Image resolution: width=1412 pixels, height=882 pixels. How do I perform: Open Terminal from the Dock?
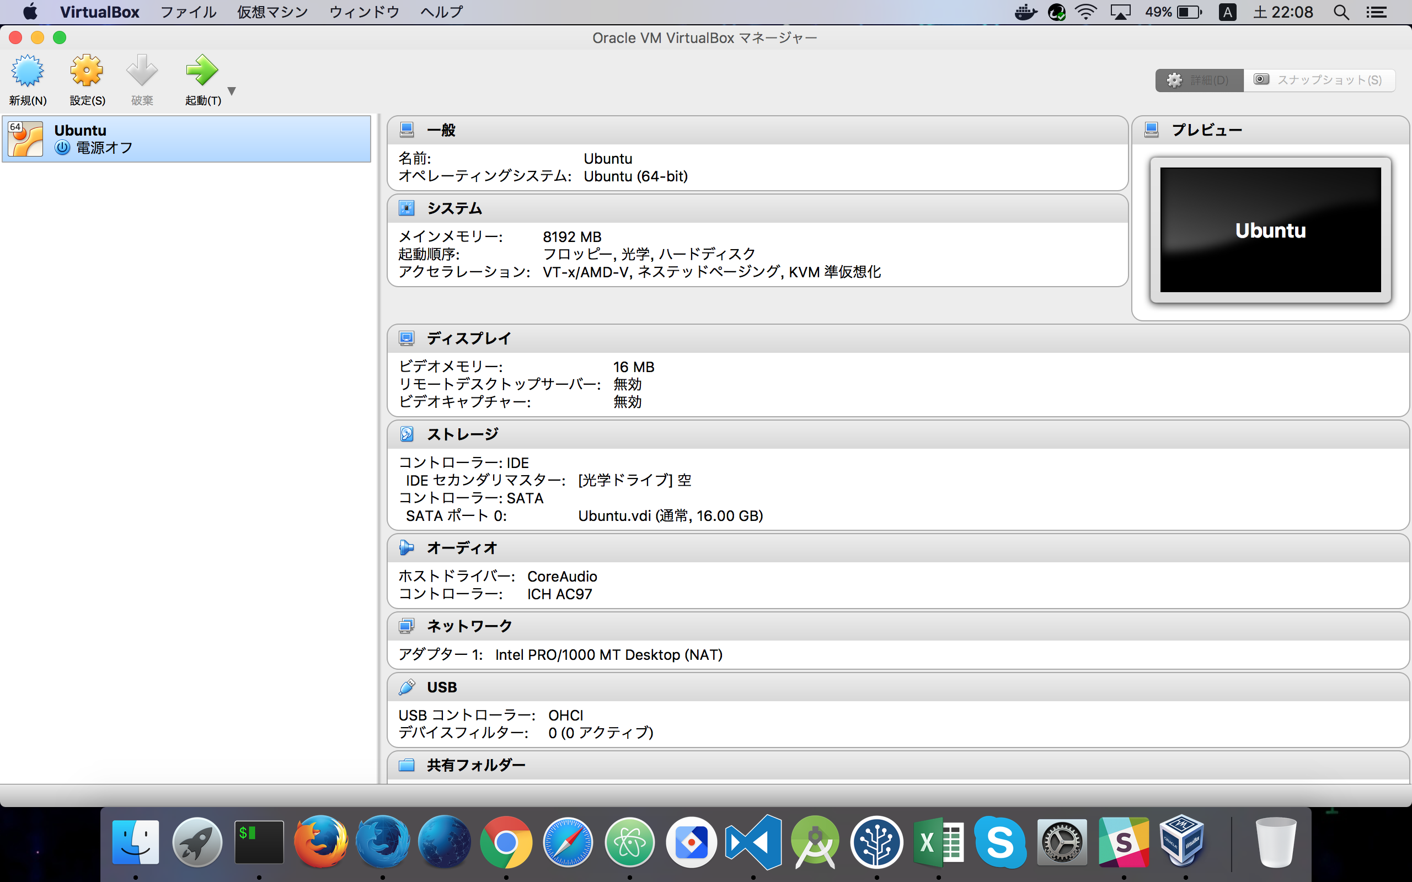[x=259, y=842]
